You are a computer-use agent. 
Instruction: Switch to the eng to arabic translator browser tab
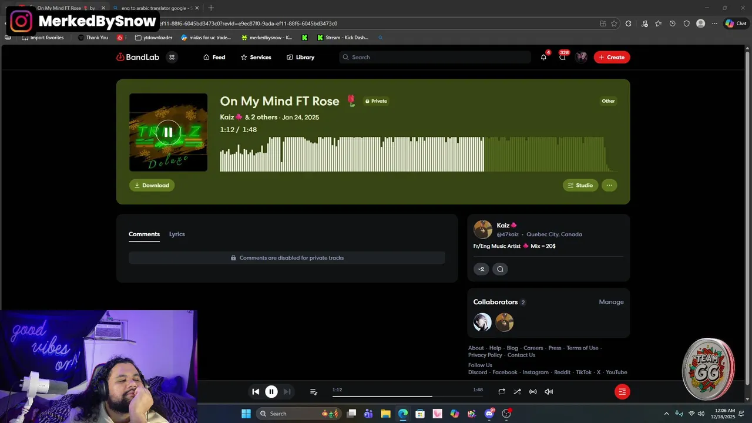pos(156,8)
